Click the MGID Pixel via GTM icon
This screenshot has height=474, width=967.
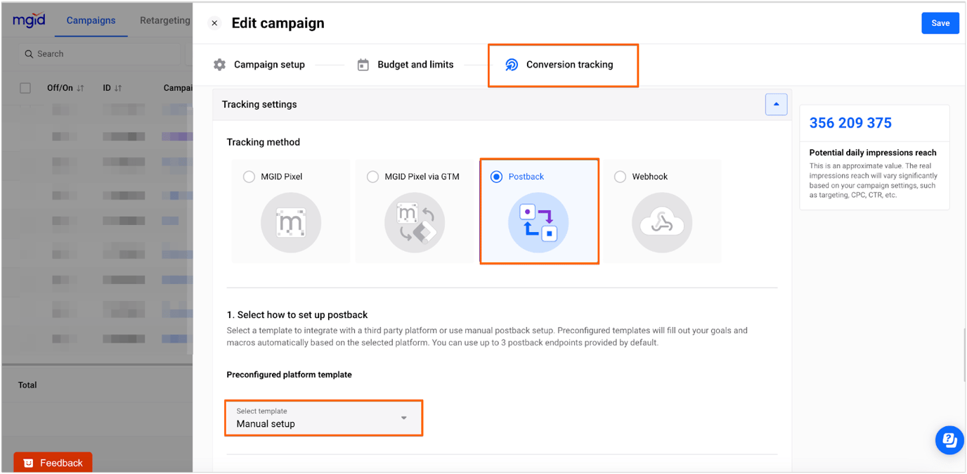tap(414, 222)
